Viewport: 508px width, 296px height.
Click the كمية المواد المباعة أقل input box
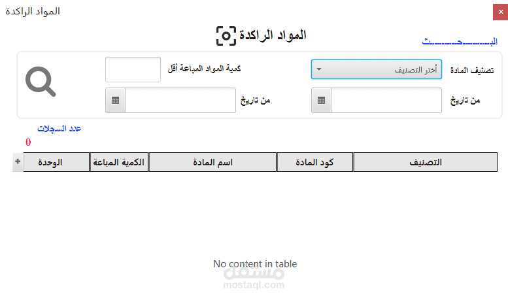click(133, 69)
